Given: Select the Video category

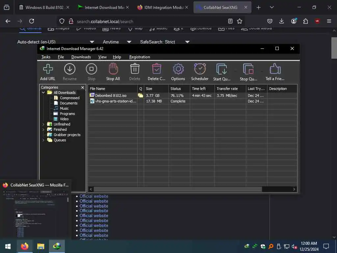Looking at the screenshot, I should (x=64, y=119).
